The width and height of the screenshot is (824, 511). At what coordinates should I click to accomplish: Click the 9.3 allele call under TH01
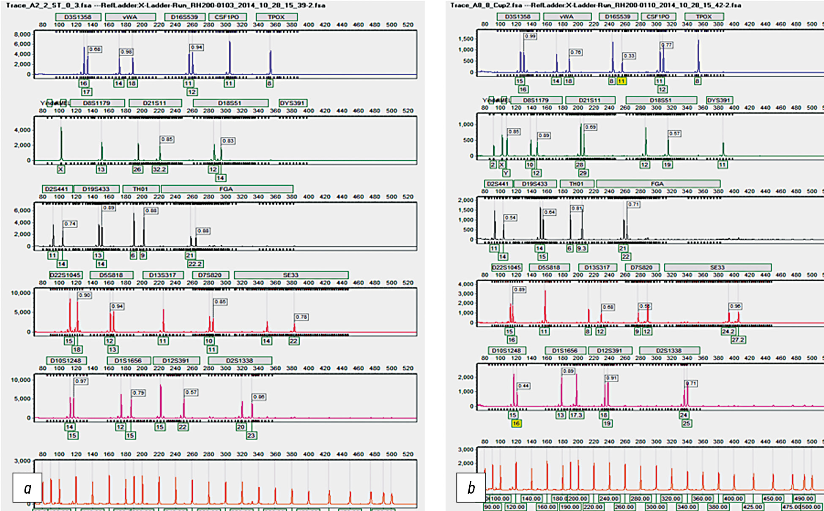point(582,248)
